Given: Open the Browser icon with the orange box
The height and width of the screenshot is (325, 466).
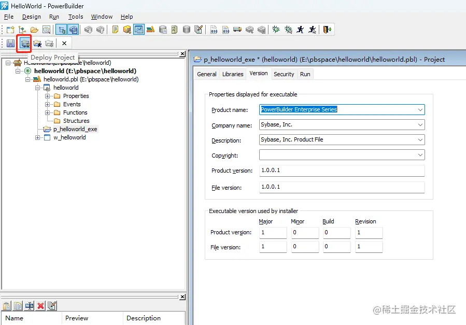Looking at the screenshot, I should (127, 30).
